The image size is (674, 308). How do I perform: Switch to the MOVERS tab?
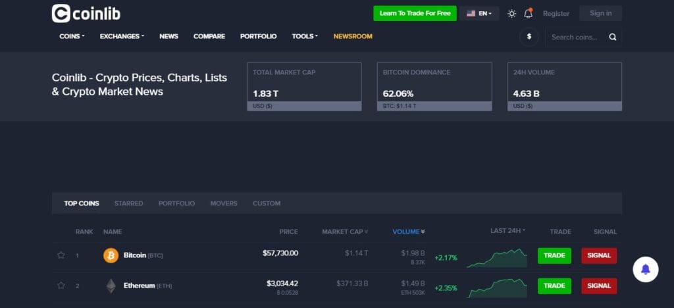pos(224,203)
